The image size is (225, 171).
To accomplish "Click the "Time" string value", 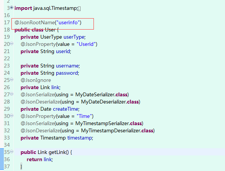I will 84,116.
